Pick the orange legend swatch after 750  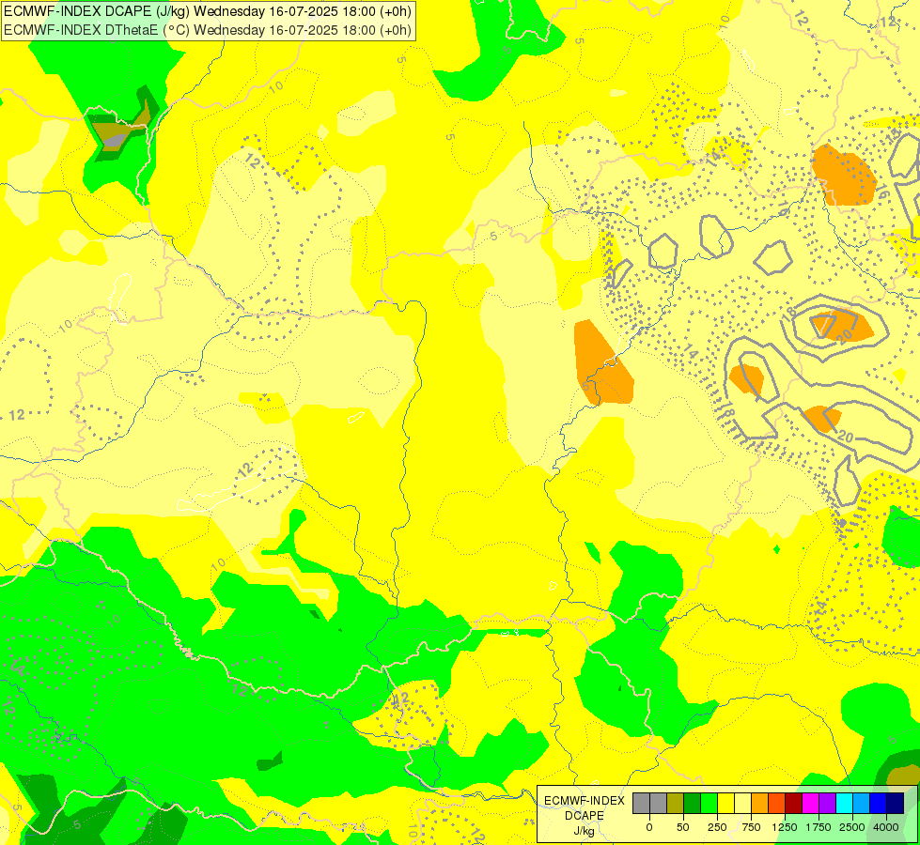[x=760, y=804]
